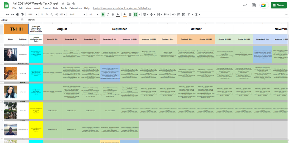Click the move to folder icon
The height and width of the screenshot is (143, 289).
[68, 3]
